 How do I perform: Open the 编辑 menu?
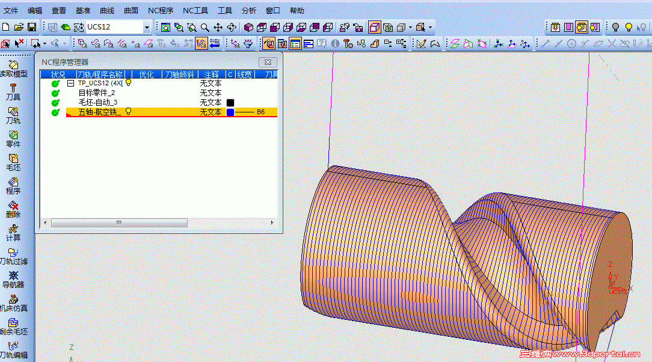35,10
